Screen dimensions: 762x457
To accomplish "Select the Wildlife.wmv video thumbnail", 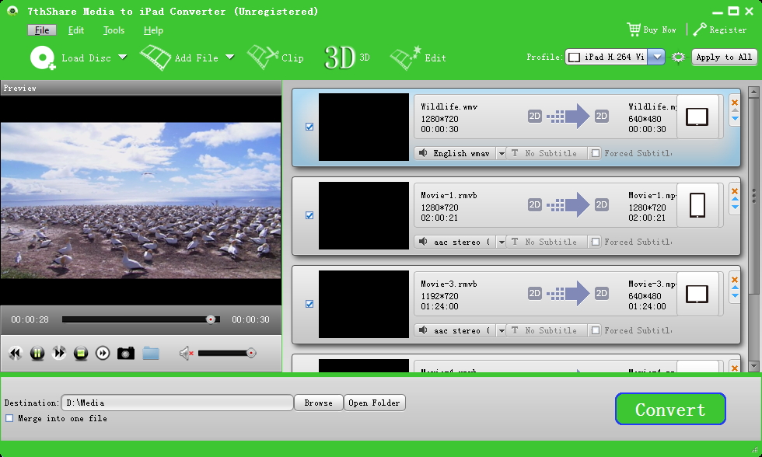I will click(364, 127).
